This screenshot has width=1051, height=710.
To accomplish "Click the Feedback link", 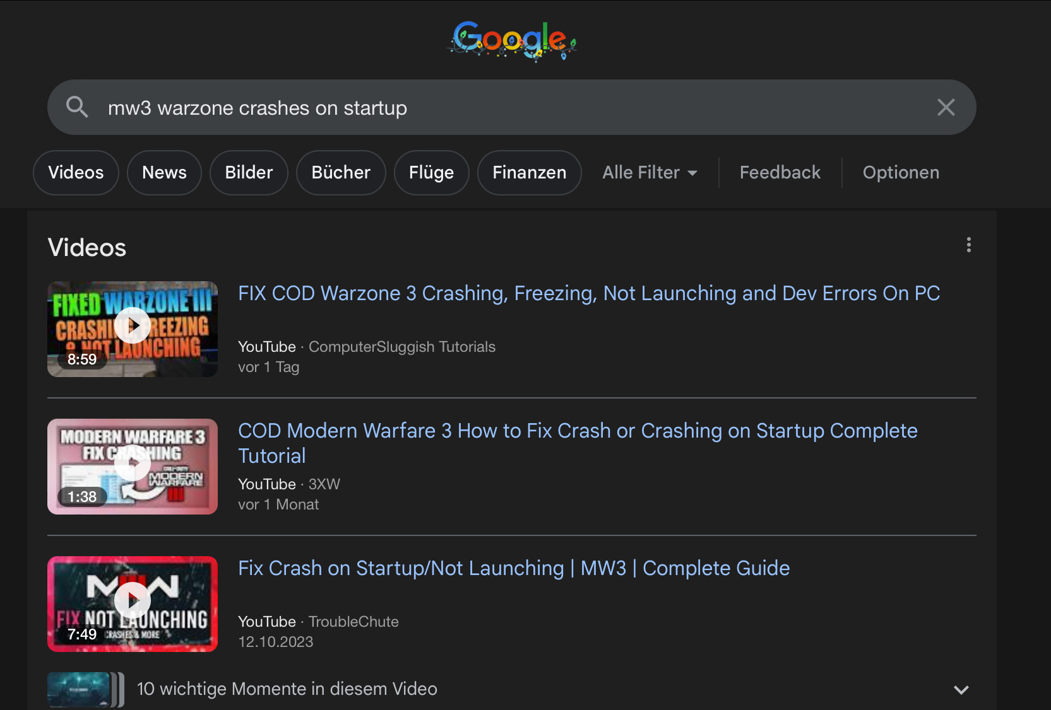I will tap(780, 173).
